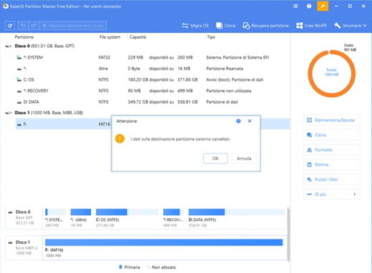Click the undo arrow icon
372x273 pixels.
click(24, 26)
